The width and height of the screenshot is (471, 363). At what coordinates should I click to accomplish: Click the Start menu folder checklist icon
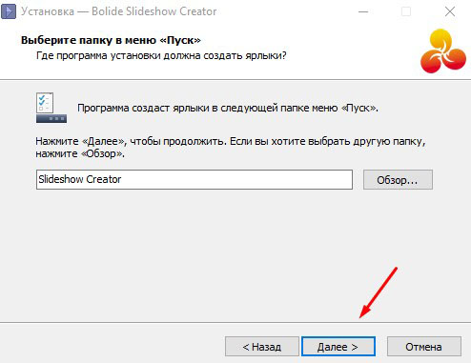point(51,108)
